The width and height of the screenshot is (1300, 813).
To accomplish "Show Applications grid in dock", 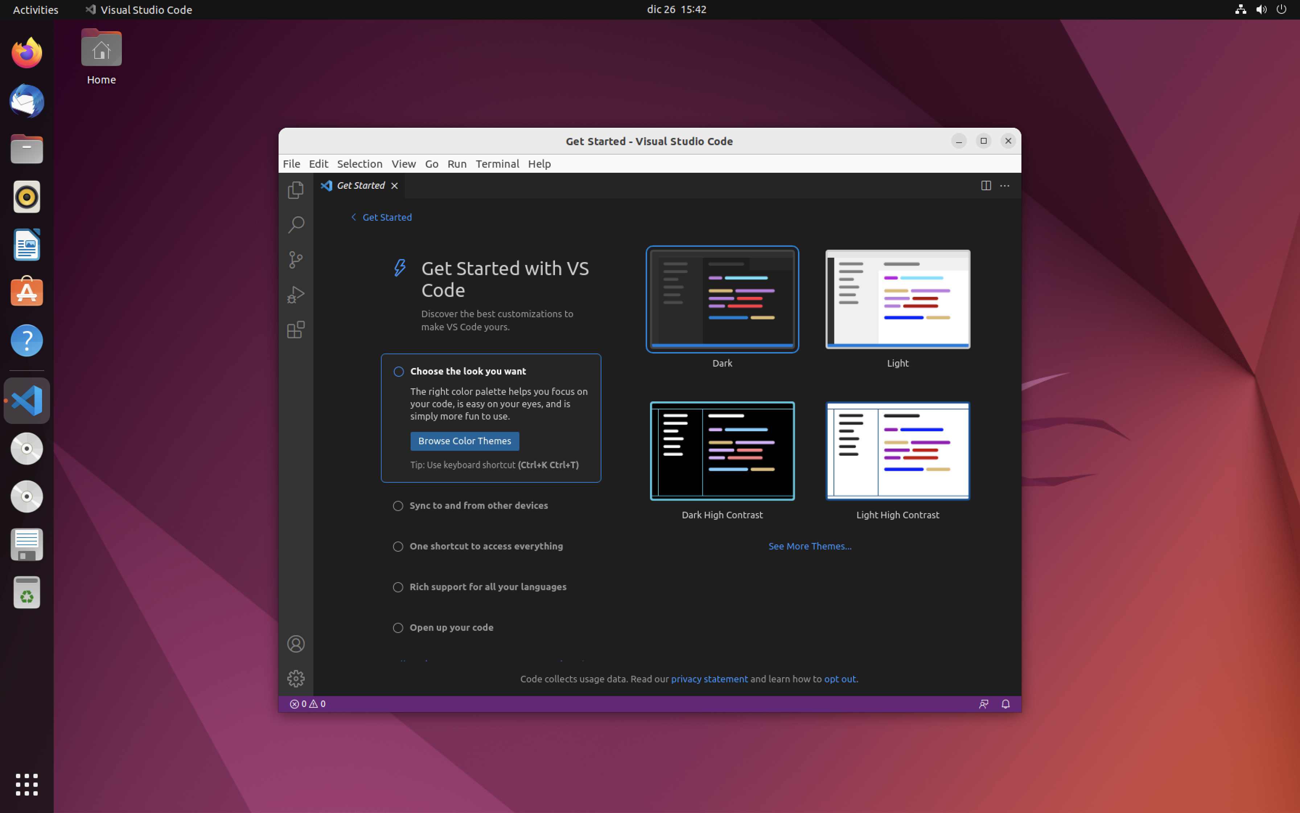I will (26, 784).
